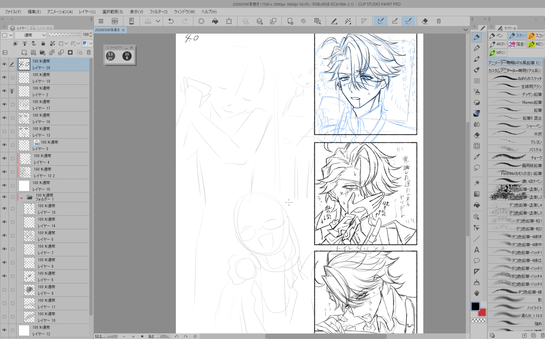
Task: Click the Lock Layer padlock icon
Action: pos(43,43)
